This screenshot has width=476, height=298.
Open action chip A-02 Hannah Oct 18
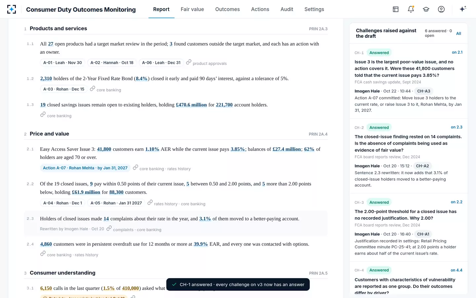point(112,63)
